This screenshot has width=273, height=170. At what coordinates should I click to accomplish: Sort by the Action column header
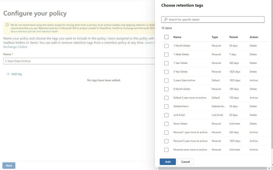[254, 37]
